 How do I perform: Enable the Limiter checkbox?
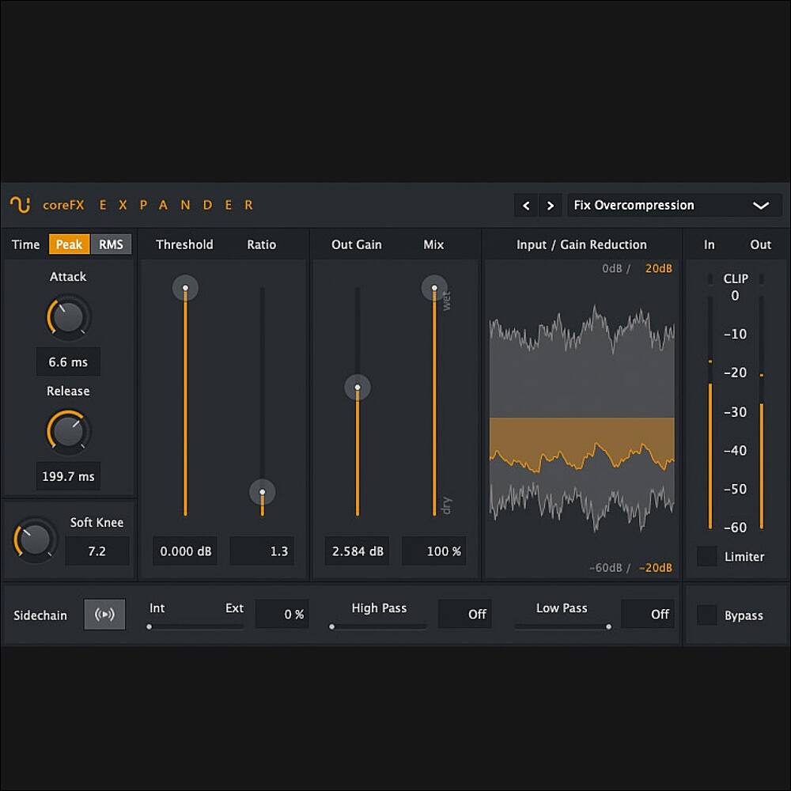[706, 557]
